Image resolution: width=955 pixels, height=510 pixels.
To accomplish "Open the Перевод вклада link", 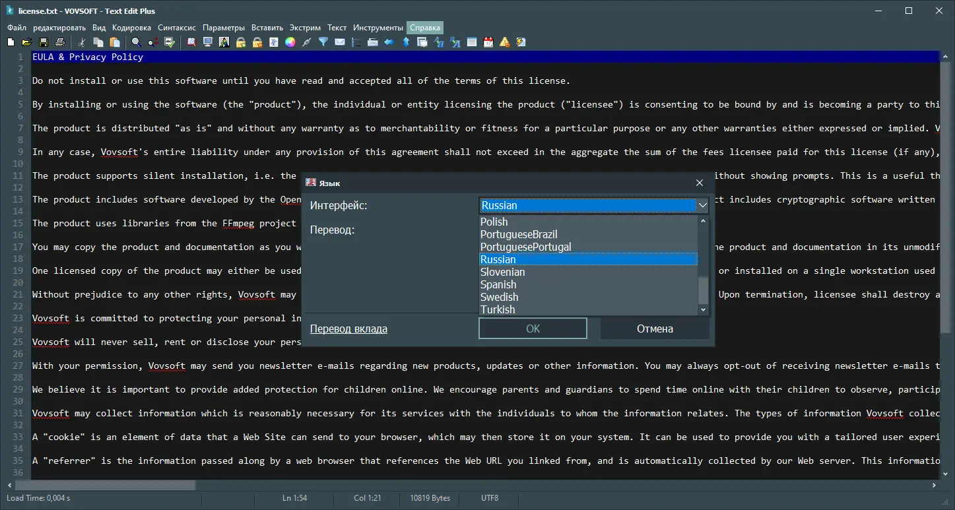I will [348, 329].
